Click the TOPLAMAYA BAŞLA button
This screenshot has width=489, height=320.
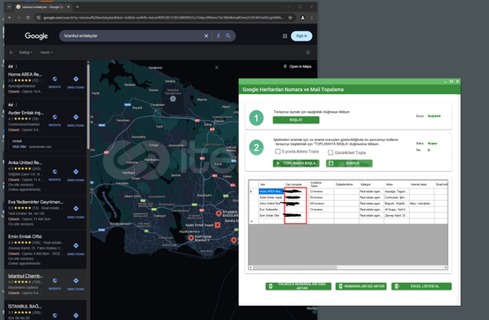pyautogui.click(x=296, y=163)
